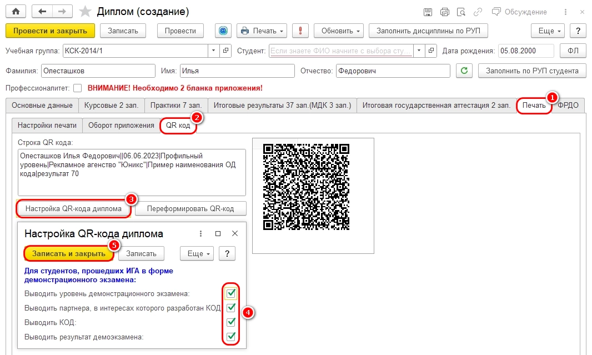Select the Печать tab

coord(534,106)
